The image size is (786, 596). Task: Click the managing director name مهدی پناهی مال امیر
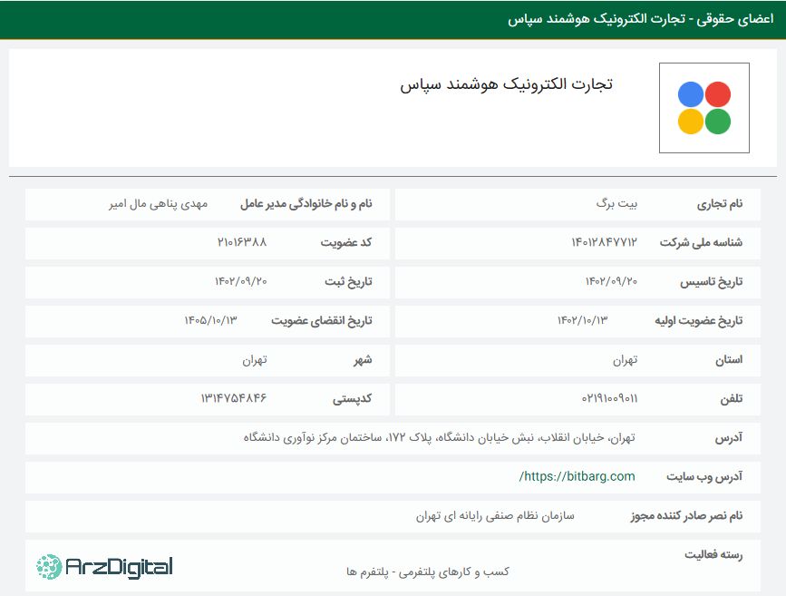point(158,204)
